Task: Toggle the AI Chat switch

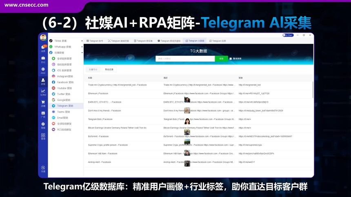Action: pyautogui.click(x=288, y=35)
